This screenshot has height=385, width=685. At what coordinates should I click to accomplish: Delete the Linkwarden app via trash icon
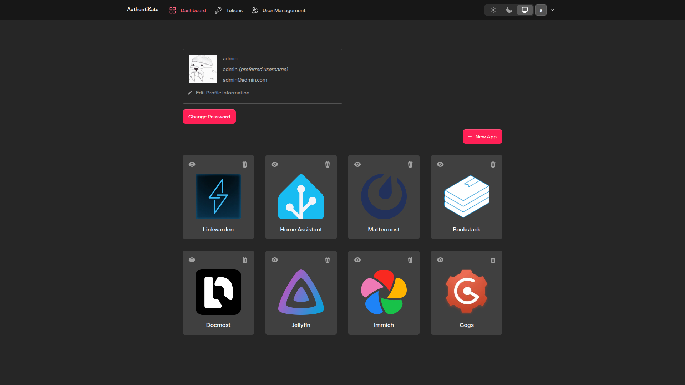tap(245, 164)
